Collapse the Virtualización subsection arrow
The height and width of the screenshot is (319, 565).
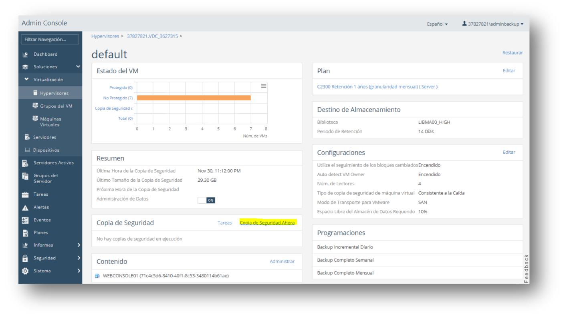(x=26, y=79)
